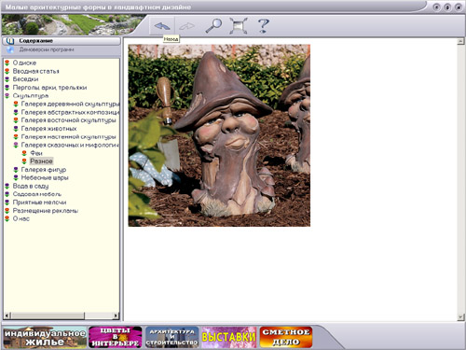Open Галерея абстрактных композиций
Viewport: 466px width, 350px height.
70,112
